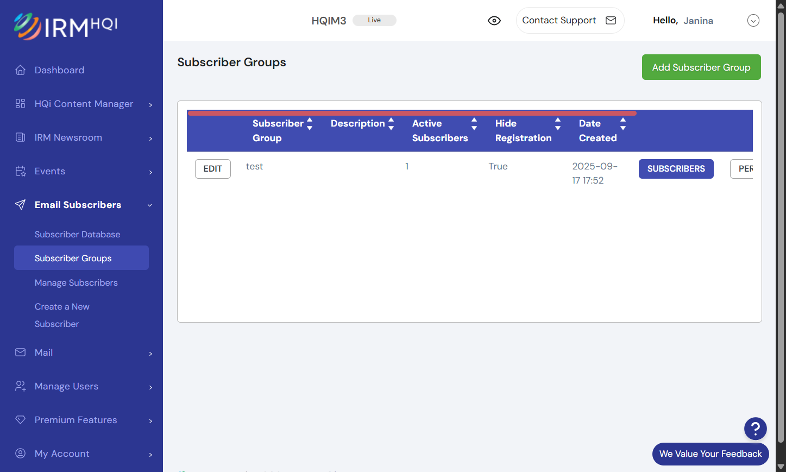Expand HQi Content Manager submenu chevron
Viewport: 786px width, 472px height.
[150, 105]
